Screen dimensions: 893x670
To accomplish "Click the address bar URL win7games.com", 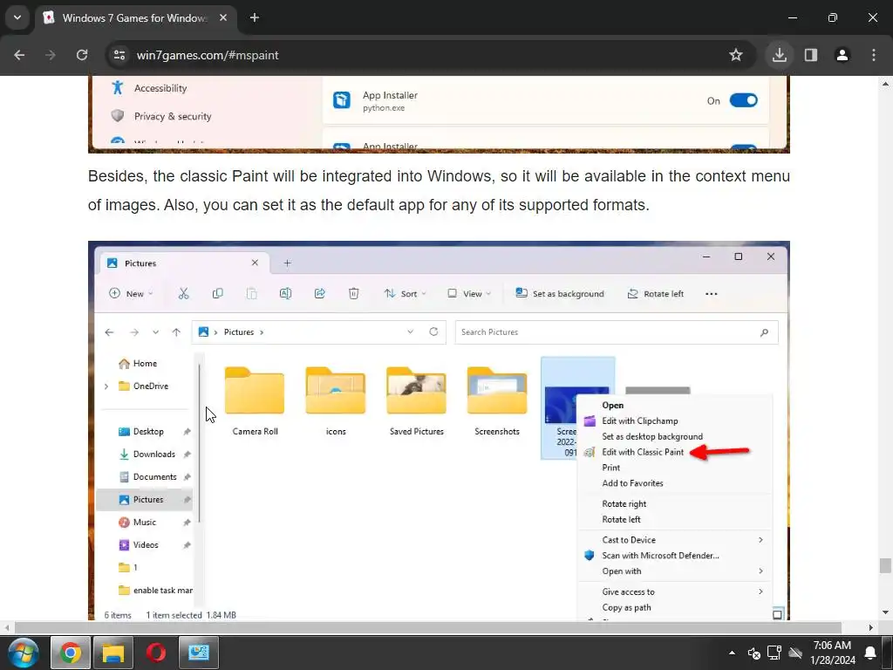I will click(x=208, y=55).
